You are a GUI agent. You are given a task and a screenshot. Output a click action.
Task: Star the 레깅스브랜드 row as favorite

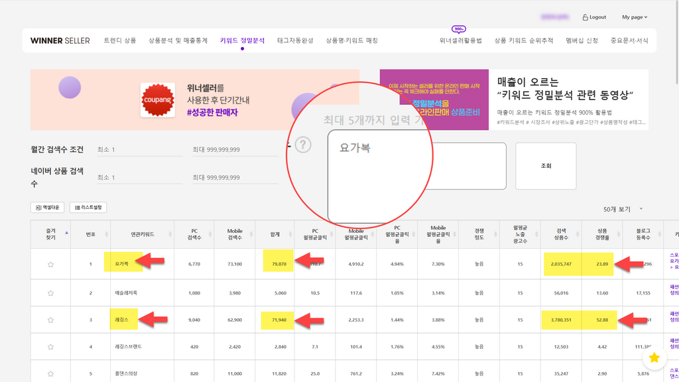point(50,347)
